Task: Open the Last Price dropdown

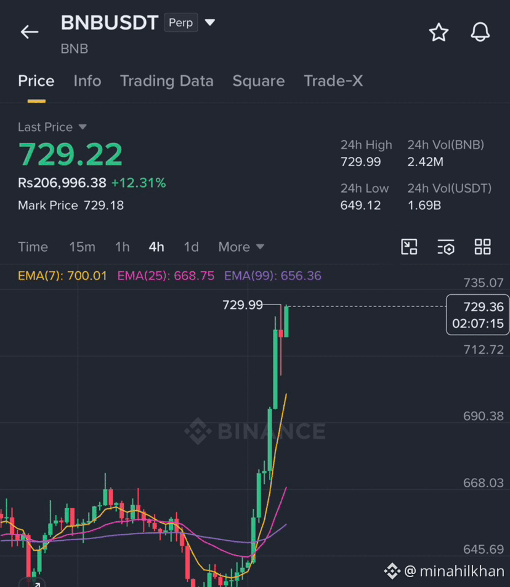Action: 52,127
